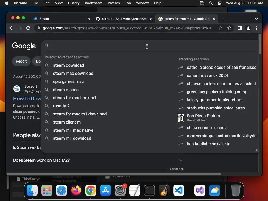
Task: Click the San Diego Padres logo thumbnail
Action: (x=181, y=118)
